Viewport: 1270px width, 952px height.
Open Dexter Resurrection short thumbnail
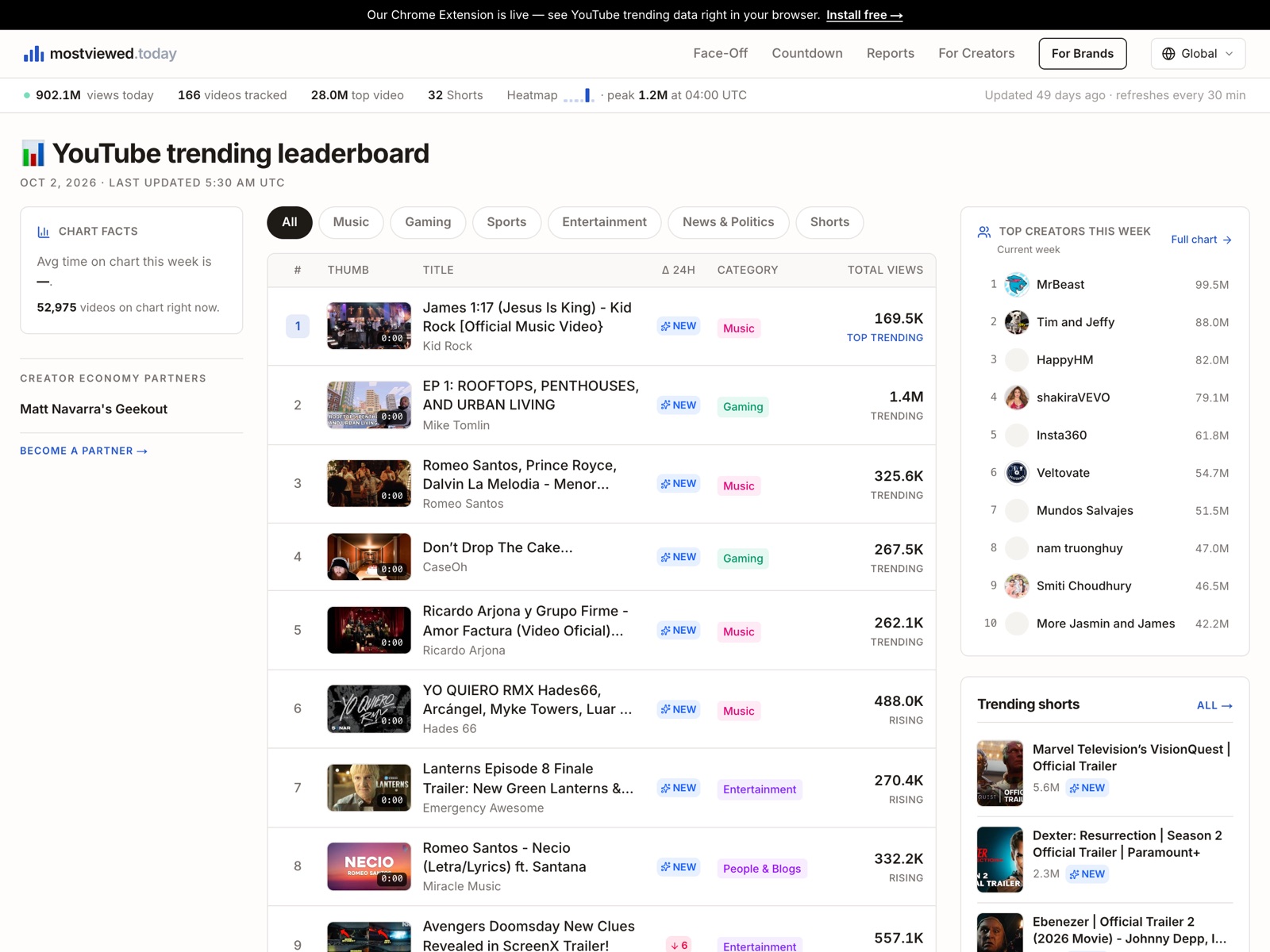(x=1000, y=859)
